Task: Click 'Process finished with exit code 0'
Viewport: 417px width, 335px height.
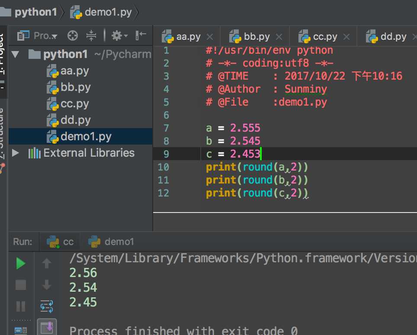Action: 183,331
